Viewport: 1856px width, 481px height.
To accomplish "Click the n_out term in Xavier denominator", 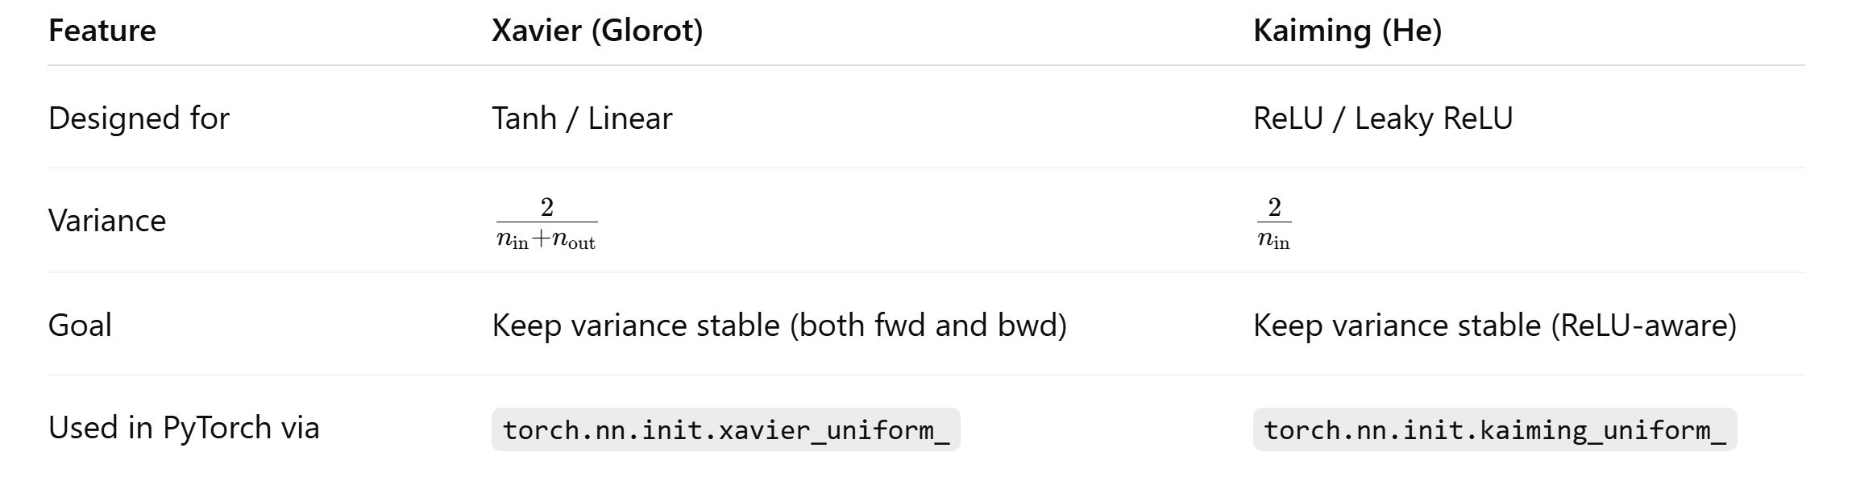I will point(573,241).
